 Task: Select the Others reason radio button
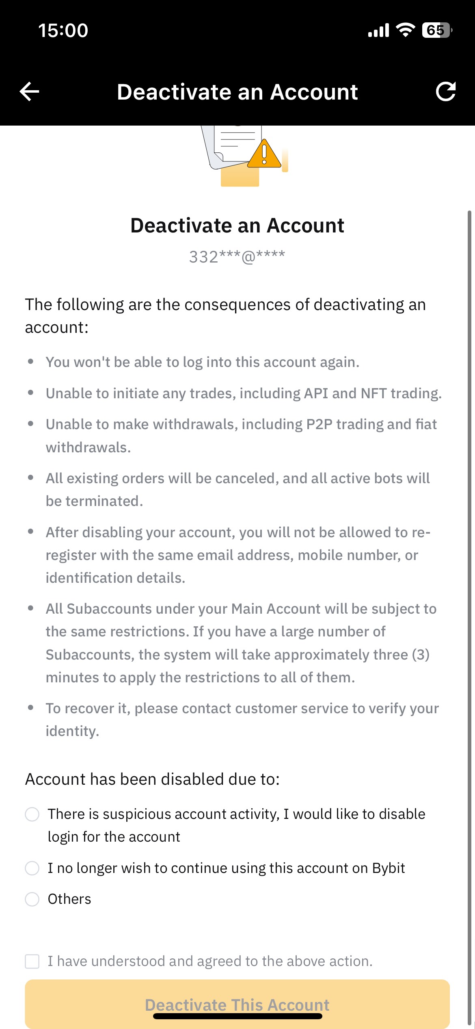pyautogui.click(x=32, y=899)
